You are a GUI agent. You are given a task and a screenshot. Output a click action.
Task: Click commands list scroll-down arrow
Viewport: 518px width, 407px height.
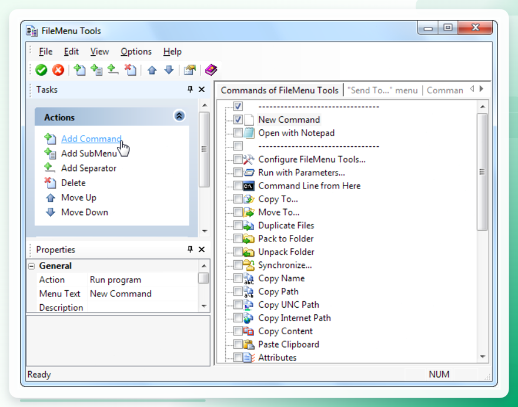point(483,357)
